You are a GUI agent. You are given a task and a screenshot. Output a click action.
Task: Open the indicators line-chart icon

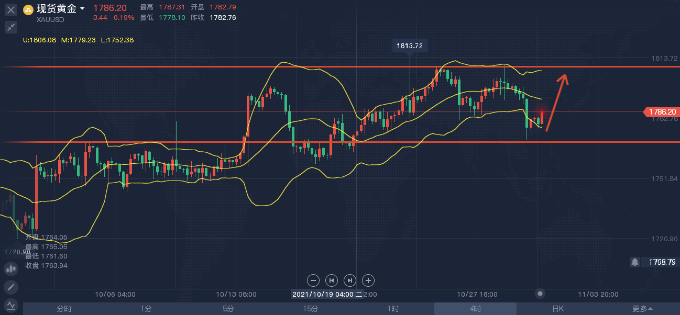click(10, 305)
